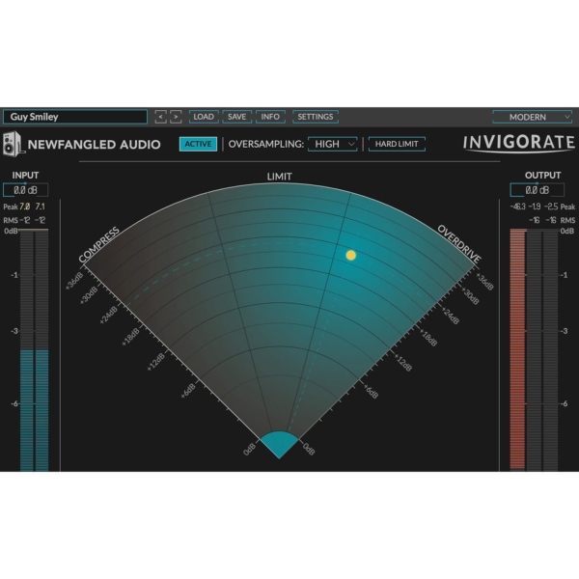Click the teal 0dB wedge at fan base

(279, 444)
